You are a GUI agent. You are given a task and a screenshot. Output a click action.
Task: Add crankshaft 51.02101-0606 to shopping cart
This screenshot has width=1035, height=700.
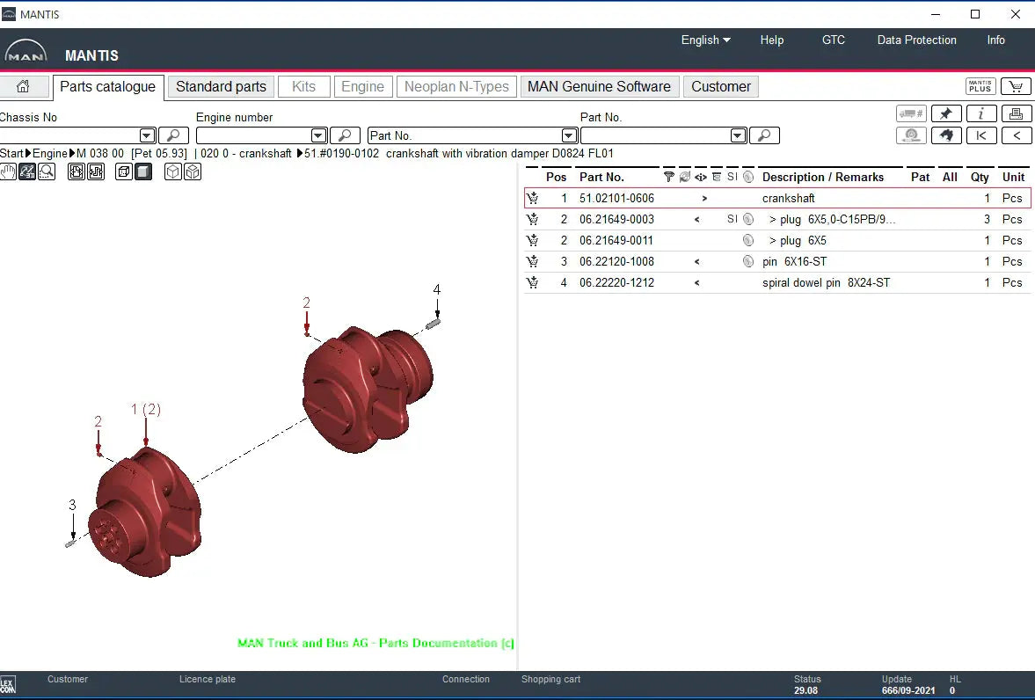point(533,198)
